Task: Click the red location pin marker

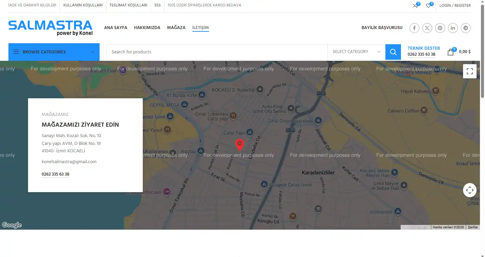Action: click(239, 145)
